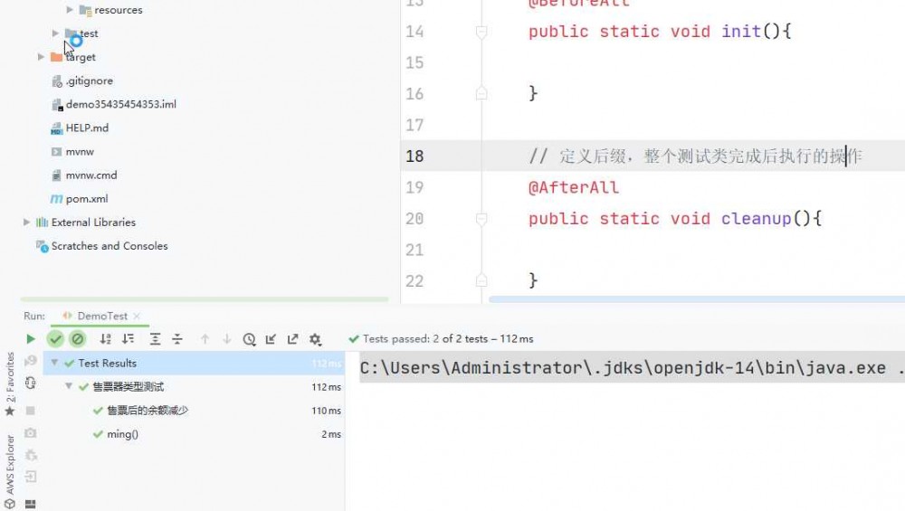Click on @AfterAll annotation

574,187
